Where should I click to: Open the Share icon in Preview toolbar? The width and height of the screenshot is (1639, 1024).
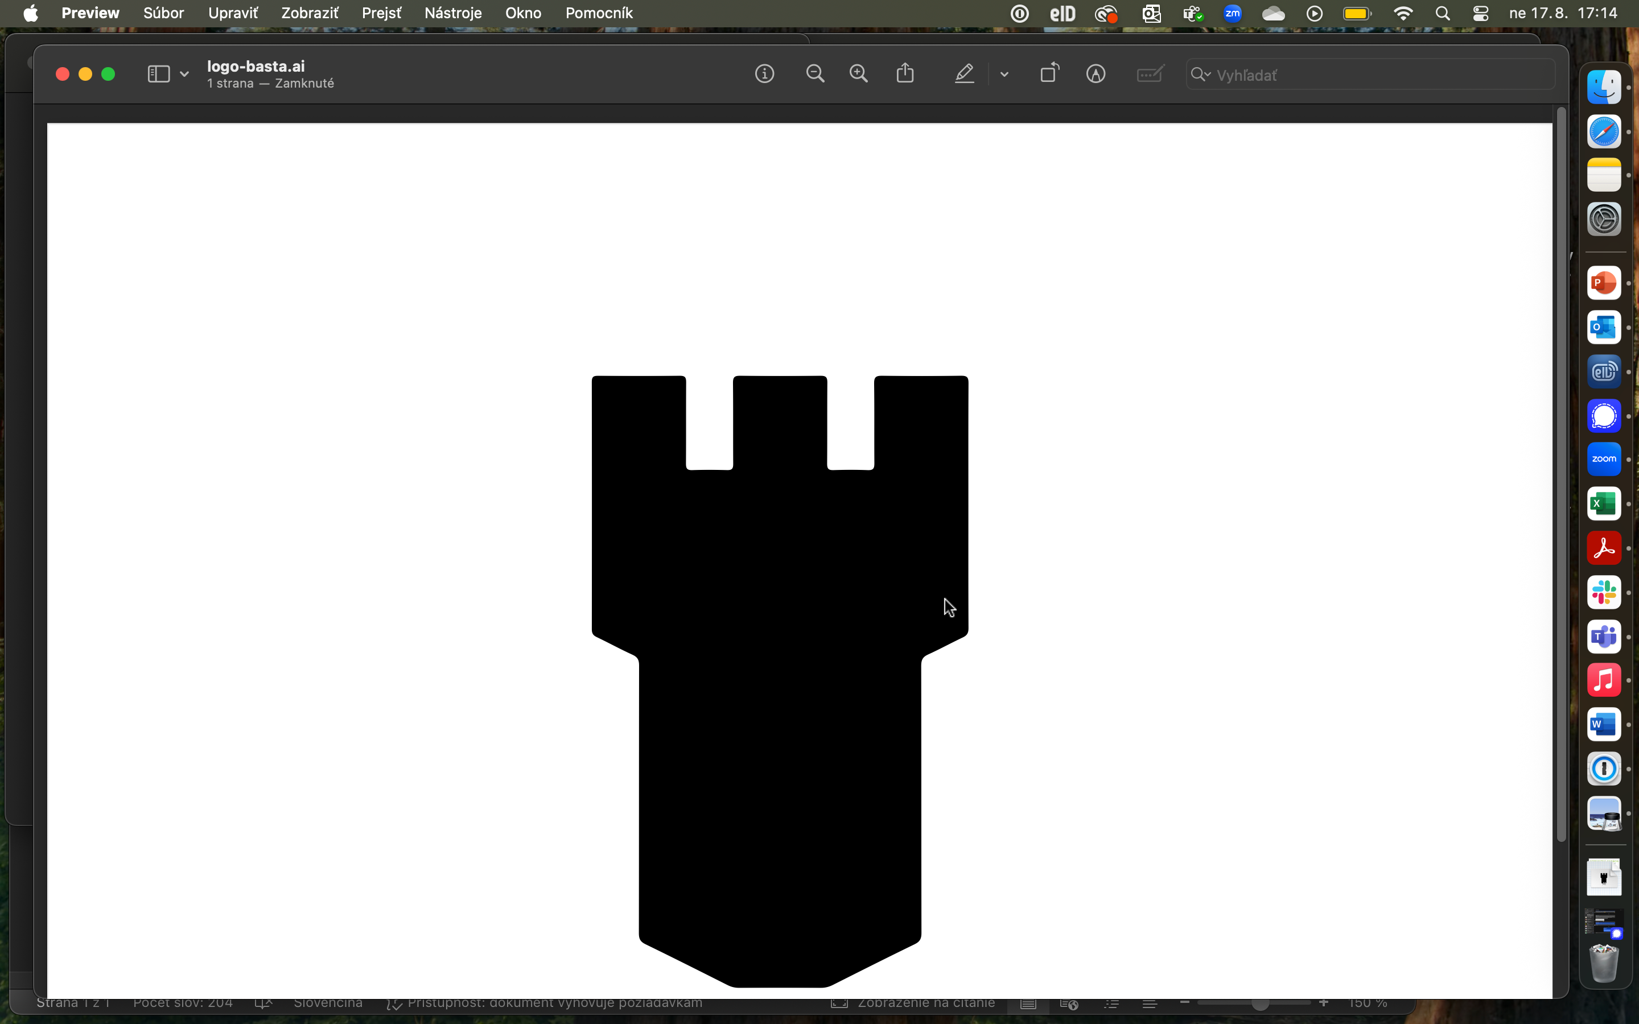point(905,73)
